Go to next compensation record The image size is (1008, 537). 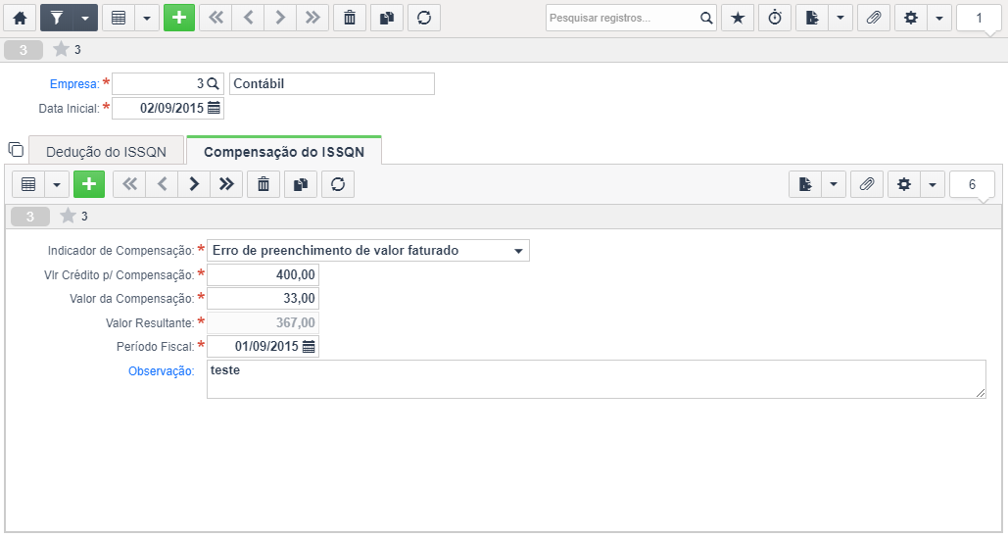coord(194,184)
